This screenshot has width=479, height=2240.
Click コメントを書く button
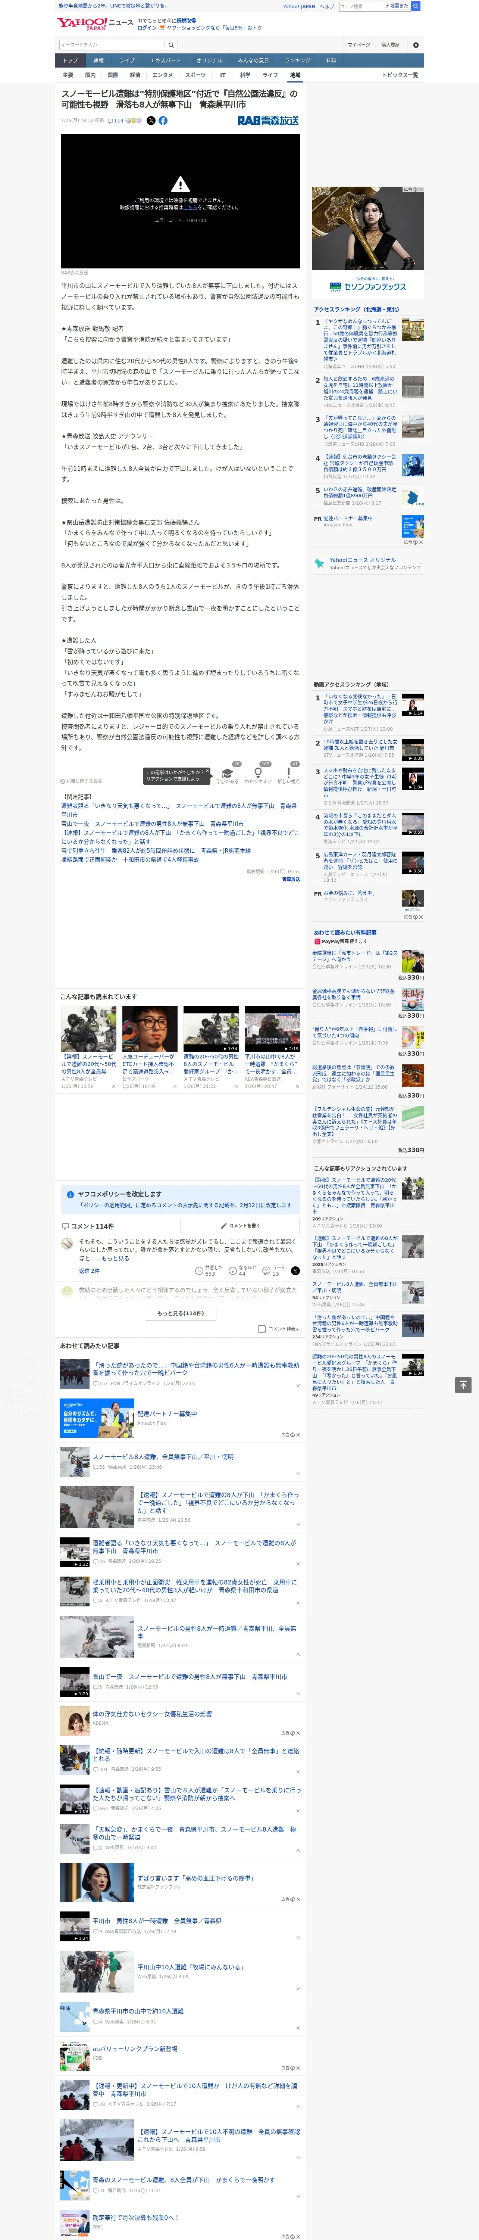pyautogui.click(x=240, y=1225)
